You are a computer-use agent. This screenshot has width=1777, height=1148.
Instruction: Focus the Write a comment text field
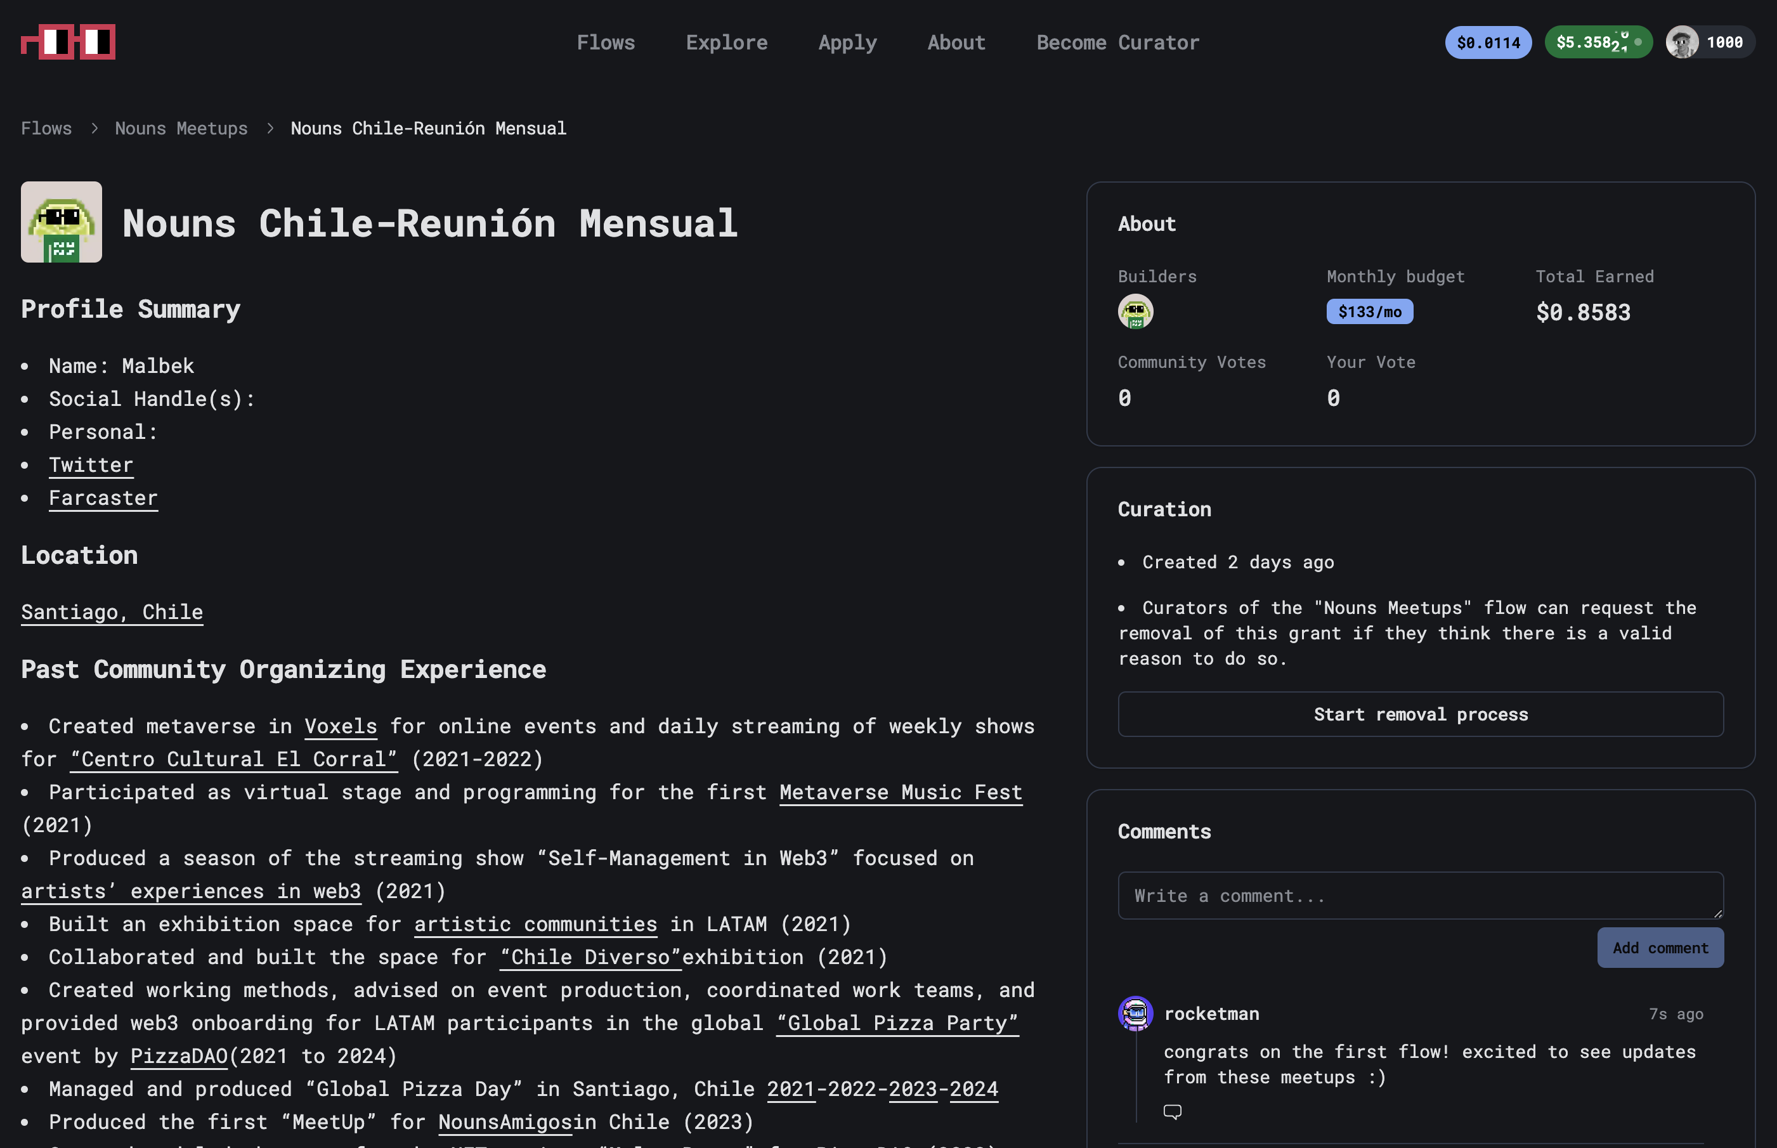(1420, 896)
